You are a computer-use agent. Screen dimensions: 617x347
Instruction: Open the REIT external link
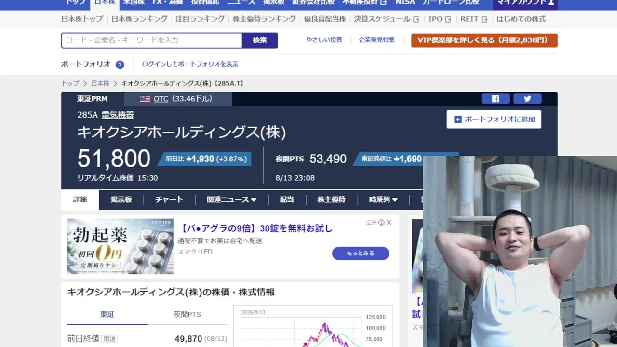pyautogui.click(x=474, y=19)
